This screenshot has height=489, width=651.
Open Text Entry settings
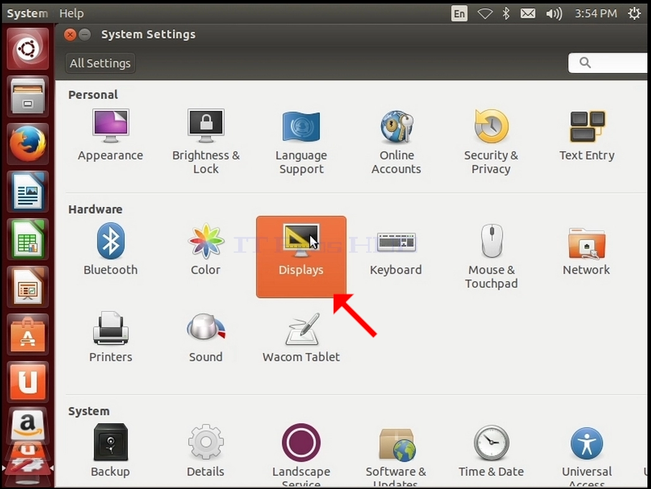point(586,136)
